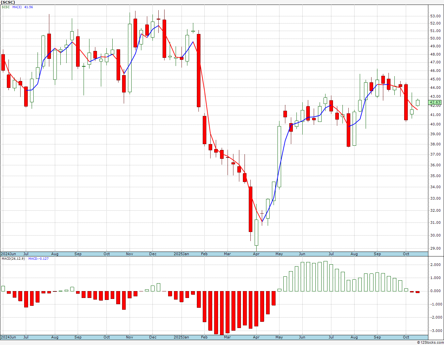Click Dec on the MACD panel axis
The height and width of the screenshot is (345, 444).
(153, 337)
